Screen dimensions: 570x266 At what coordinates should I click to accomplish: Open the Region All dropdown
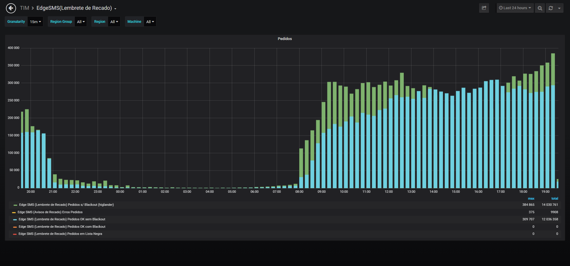(114, 22)
